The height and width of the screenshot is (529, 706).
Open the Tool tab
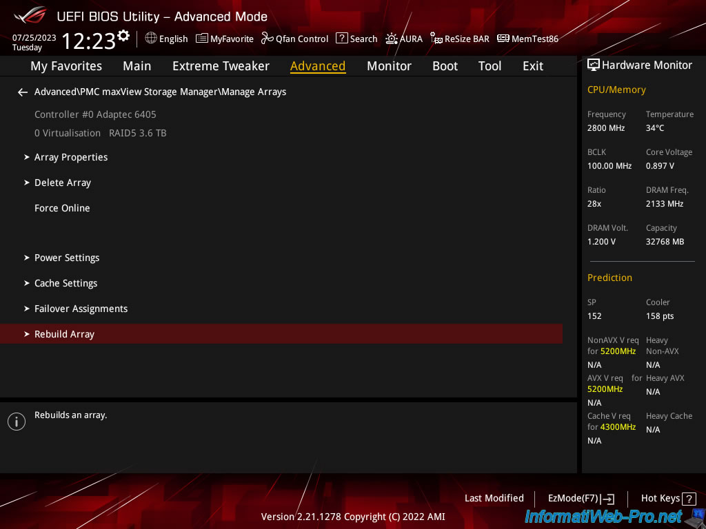(490, 66)
